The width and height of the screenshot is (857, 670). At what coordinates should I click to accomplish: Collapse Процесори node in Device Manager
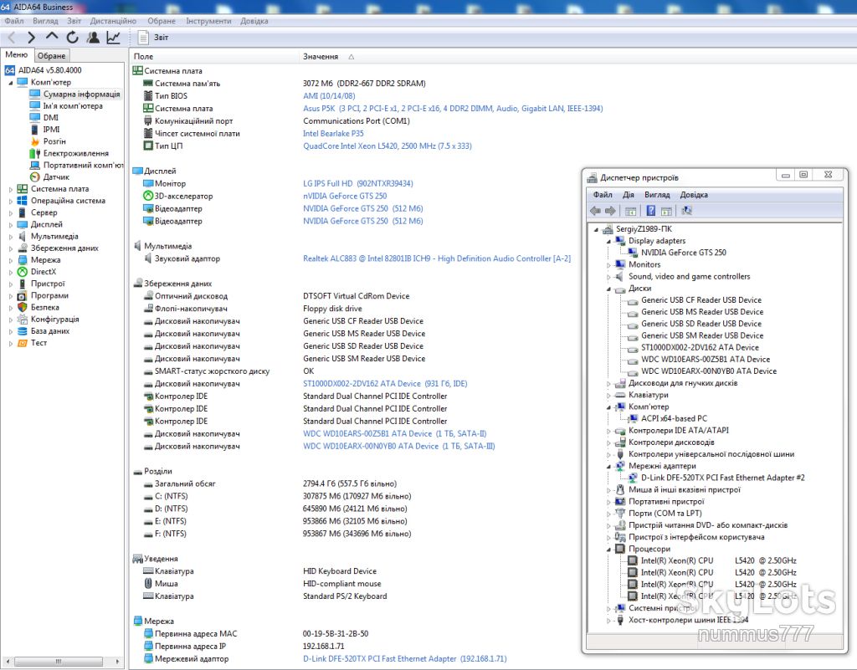pyautogui.click(x=608, y=550)
